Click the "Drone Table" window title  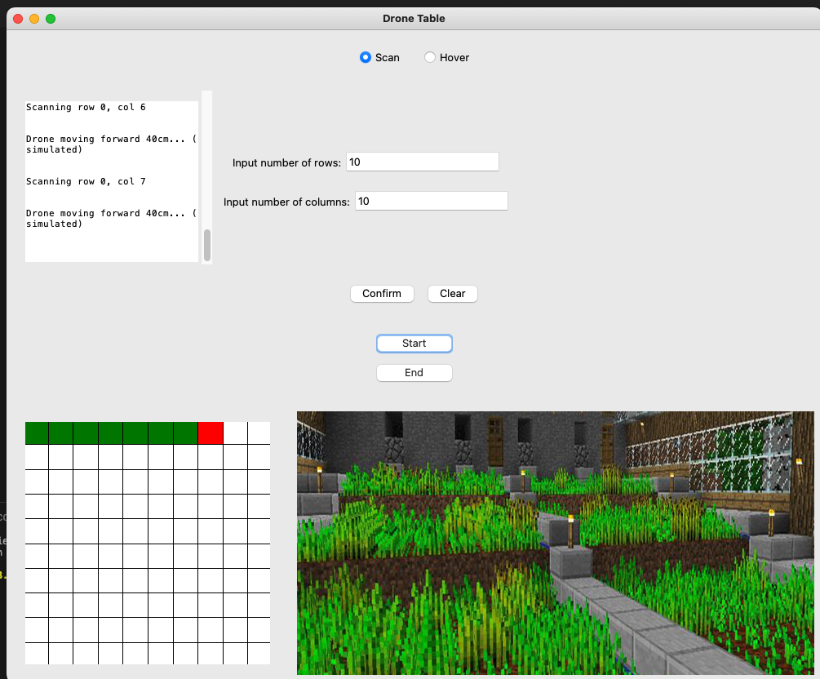414,18
